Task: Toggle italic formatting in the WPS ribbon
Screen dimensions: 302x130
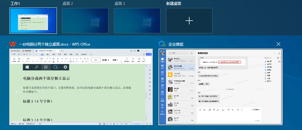Action: pyautogui.click(x=30, y=62)
